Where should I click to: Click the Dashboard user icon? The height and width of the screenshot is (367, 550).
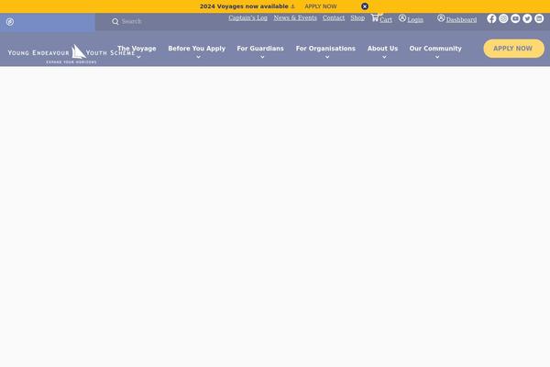(x=441, y=18)
